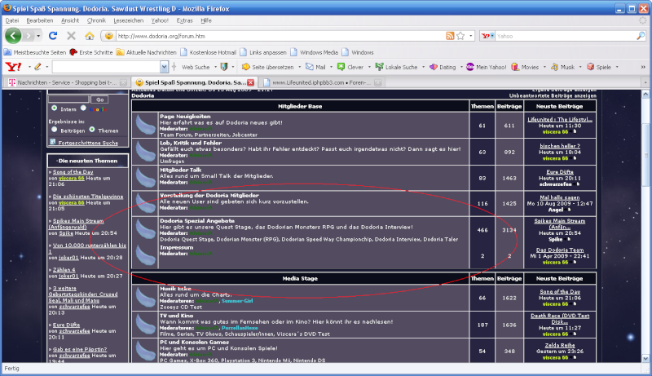
Task: Open the Fortgeschrittene Suche link
Action: (x=88, y=143)
